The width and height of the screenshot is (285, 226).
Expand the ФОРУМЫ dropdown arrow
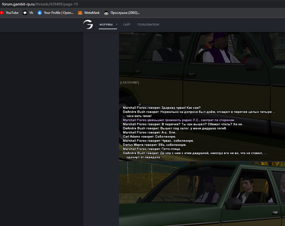117,24
